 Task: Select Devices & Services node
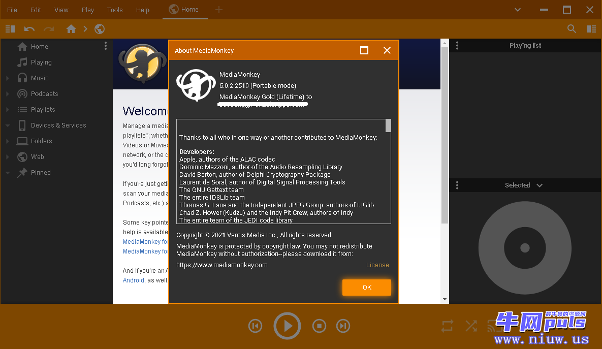[x=58, y=125]
